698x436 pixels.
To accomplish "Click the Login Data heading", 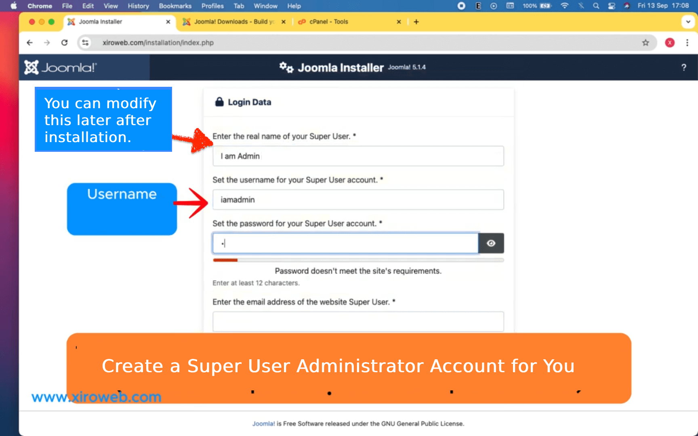I will (249, 102).
